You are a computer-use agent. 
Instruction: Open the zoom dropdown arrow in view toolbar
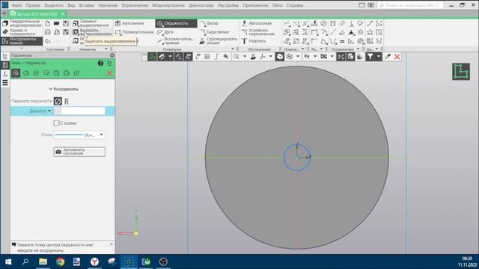245,57
